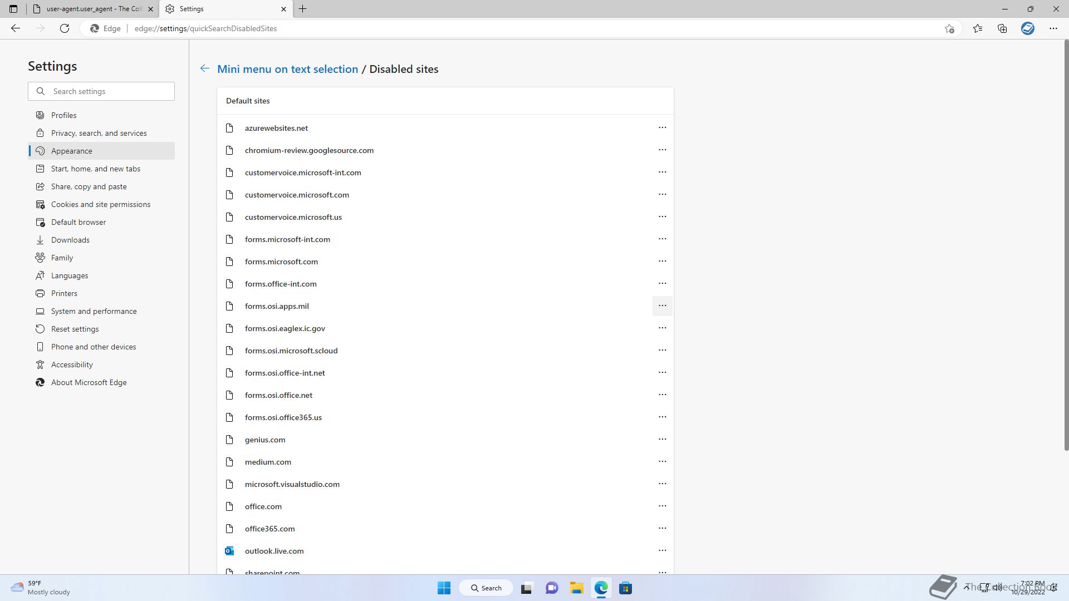
Task: Close the Settings tab
Action: click(x=283, y=9)
